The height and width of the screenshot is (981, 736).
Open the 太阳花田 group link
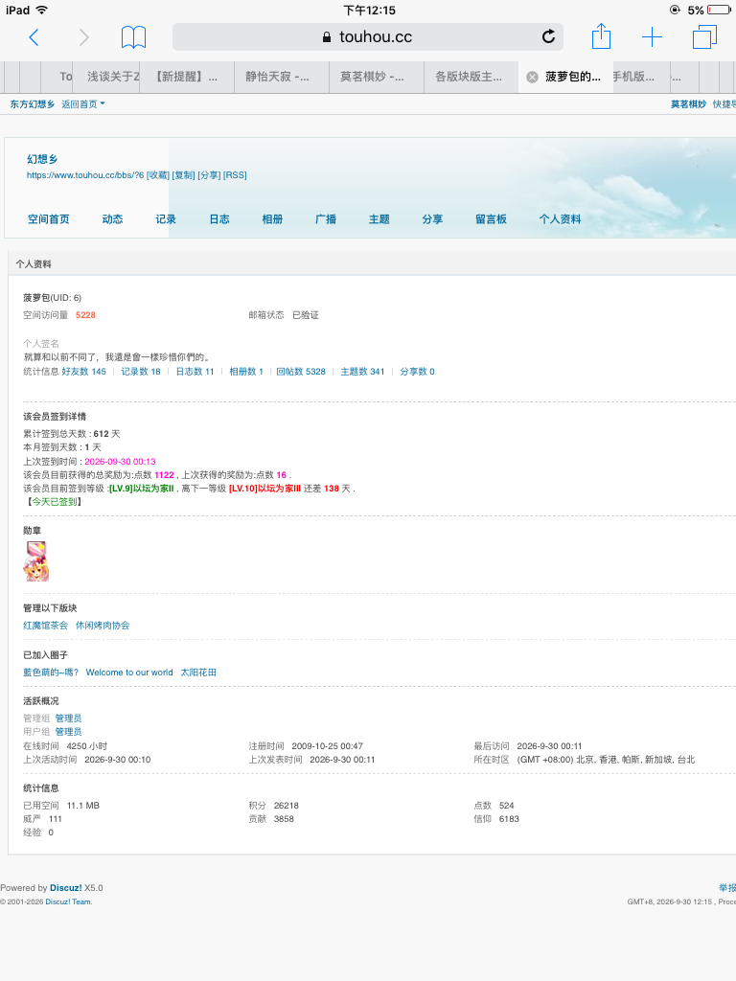[198, 672]
